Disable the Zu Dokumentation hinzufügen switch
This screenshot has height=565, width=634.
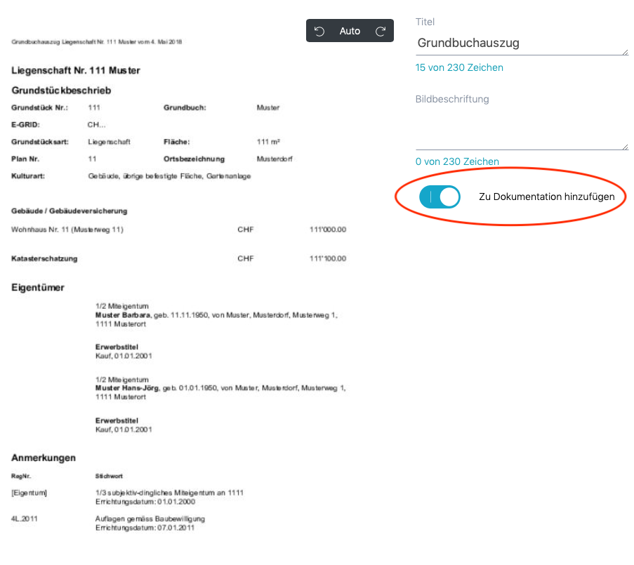[x=440, y=197]
